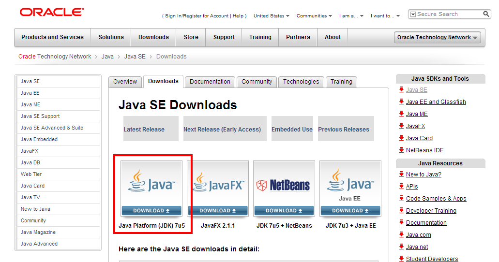Screen dimensions: 499x262
Task: Open Student Developers link
Action: pos(432,259)
